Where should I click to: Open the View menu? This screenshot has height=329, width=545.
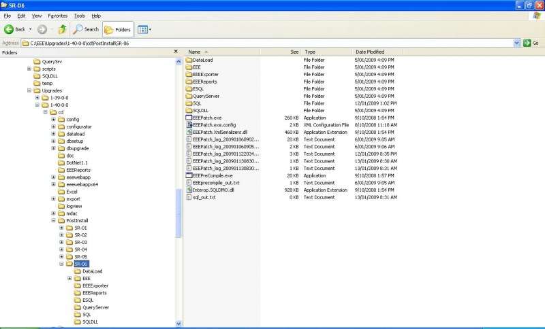coord(37,16)
